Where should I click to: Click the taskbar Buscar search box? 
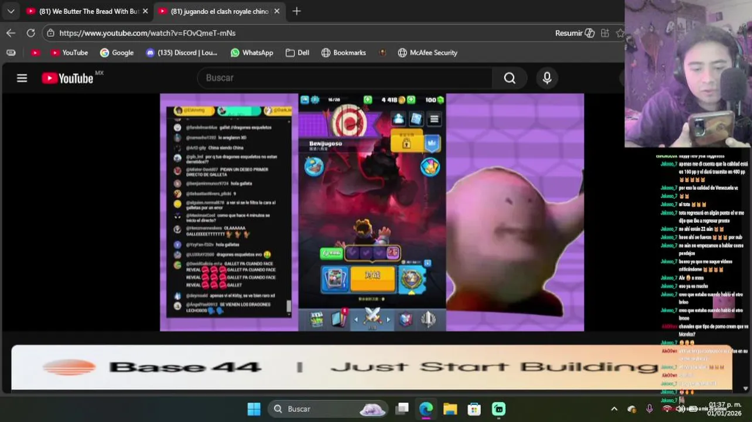[329, 409]
